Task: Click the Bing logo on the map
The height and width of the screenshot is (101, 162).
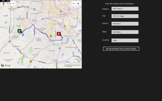Action: click(5, 65)
